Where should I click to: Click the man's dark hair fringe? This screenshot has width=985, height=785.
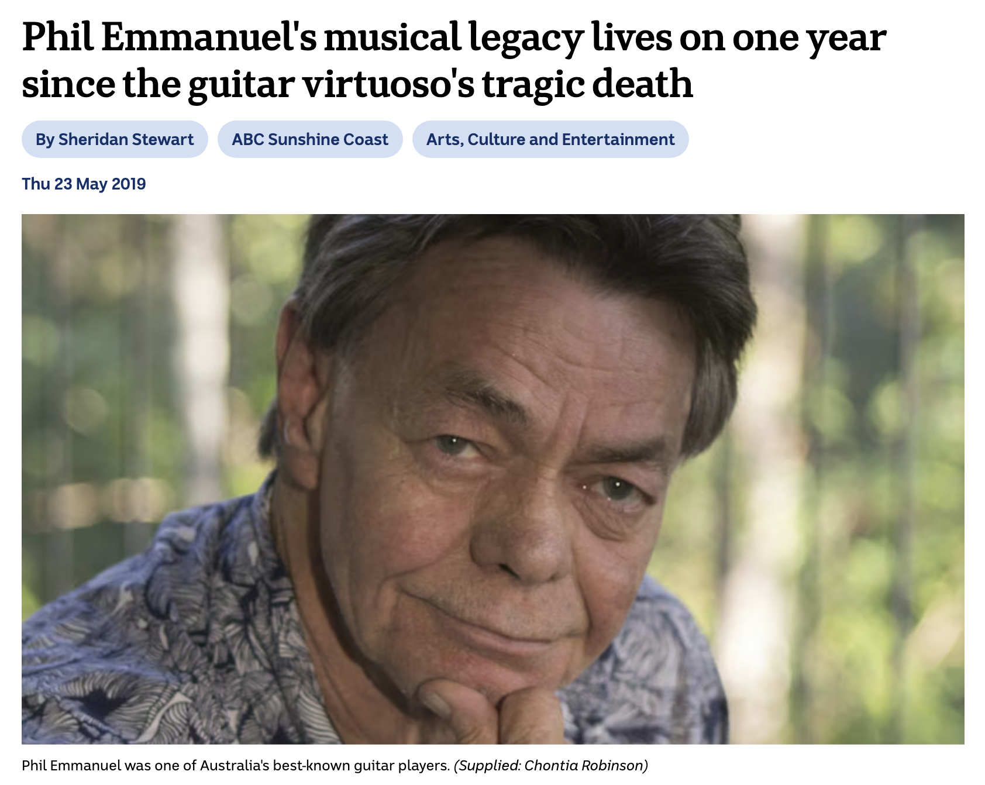click(x=497, y=257)
